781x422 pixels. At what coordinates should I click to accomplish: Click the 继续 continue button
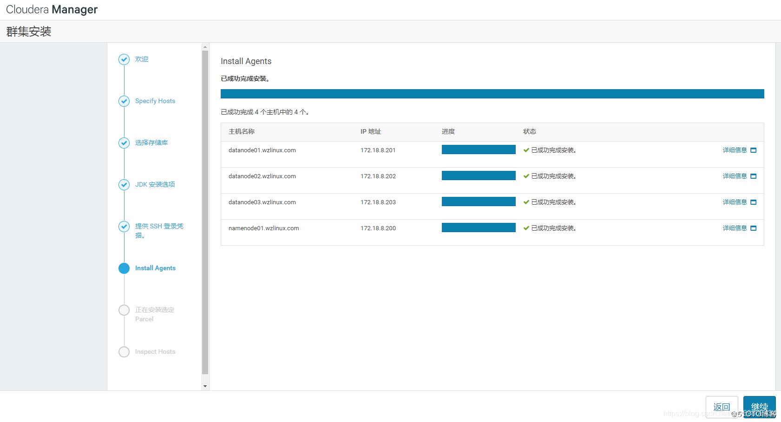[x=760, y=407]
